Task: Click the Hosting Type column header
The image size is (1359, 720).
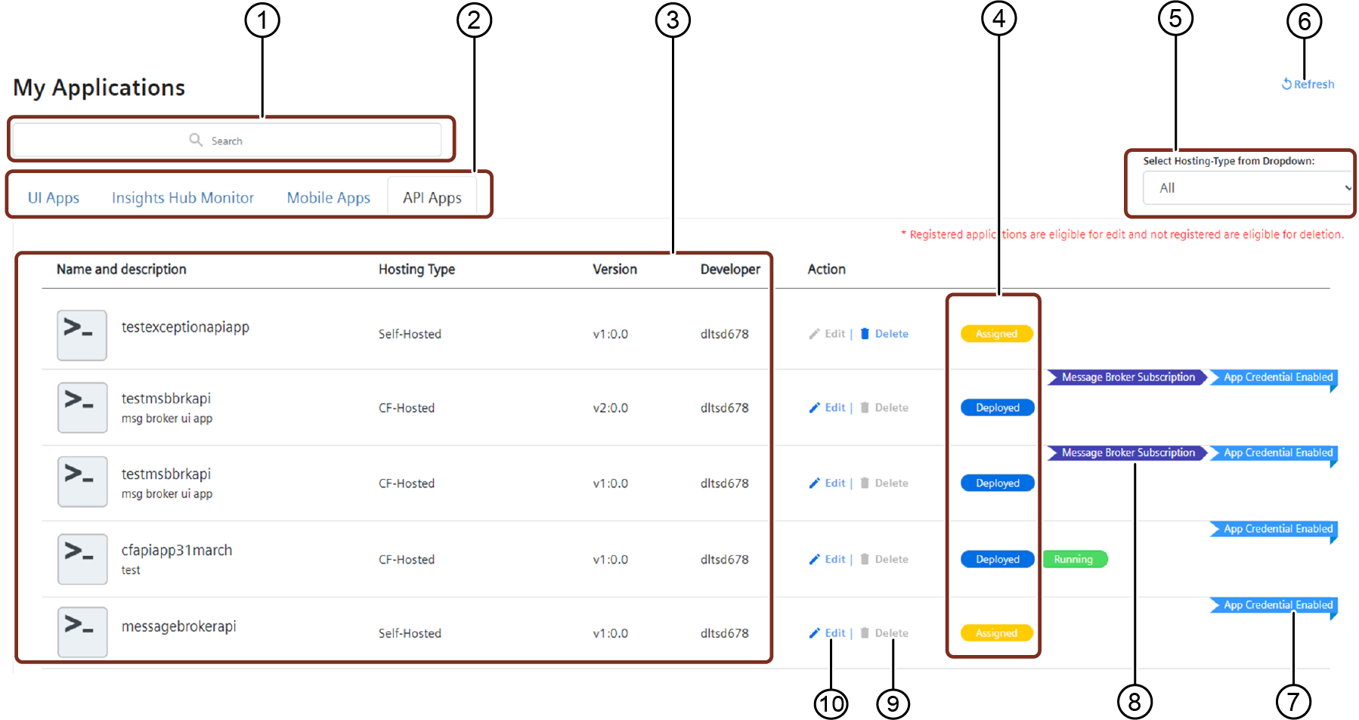Action: pyautogui.click(x=416, y=270)
